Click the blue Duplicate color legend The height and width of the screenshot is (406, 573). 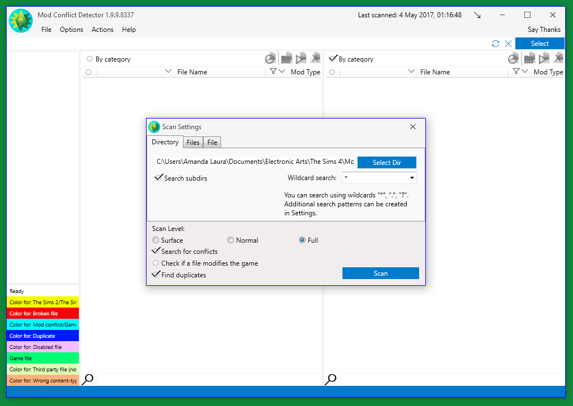43,336
